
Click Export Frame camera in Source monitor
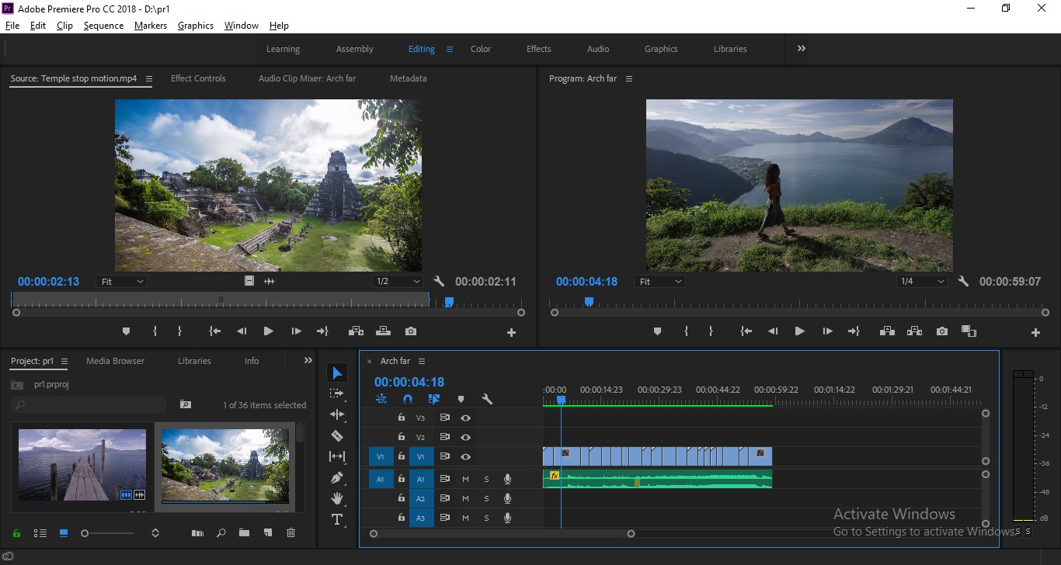coord(411,331)
